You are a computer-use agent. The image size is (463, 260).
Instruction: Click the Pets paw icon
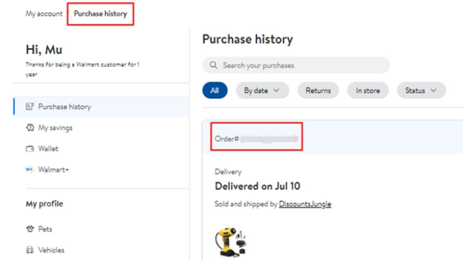[30, 229]
